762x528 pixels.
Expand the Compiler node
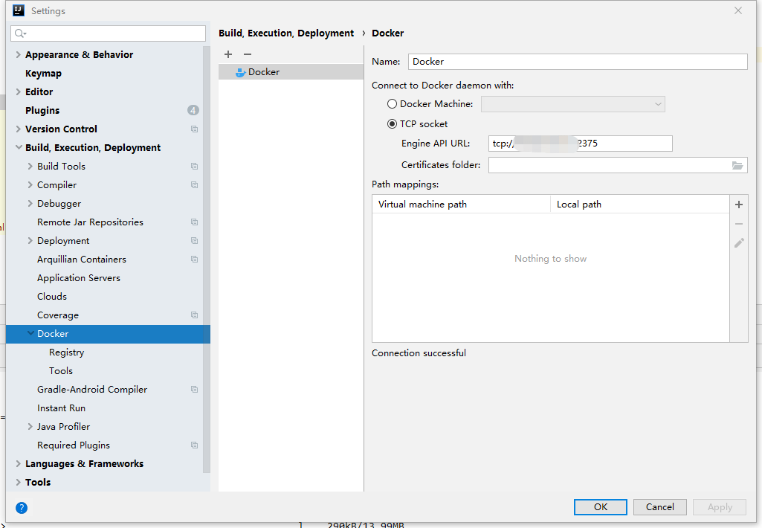coord(30,184)
